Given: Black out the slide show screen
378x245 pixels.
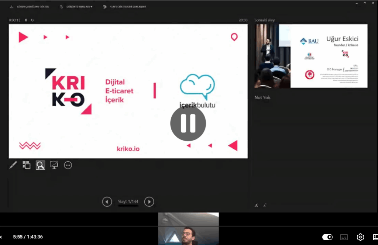Looking at the screenshot, I should coord(54,165).
